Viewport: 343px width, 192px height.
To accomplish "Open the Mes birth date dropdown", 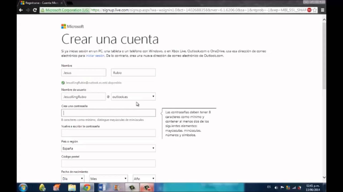I will pos(108,179).
